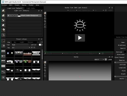Open the Tag All dropdown

(21, 48)
